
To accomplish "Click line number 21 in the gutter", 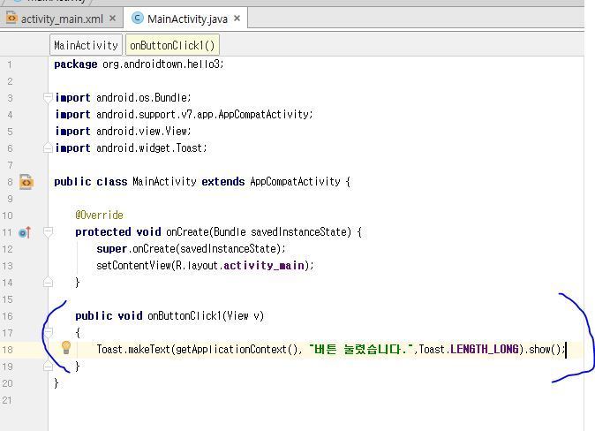I will [x=7, y=400].
